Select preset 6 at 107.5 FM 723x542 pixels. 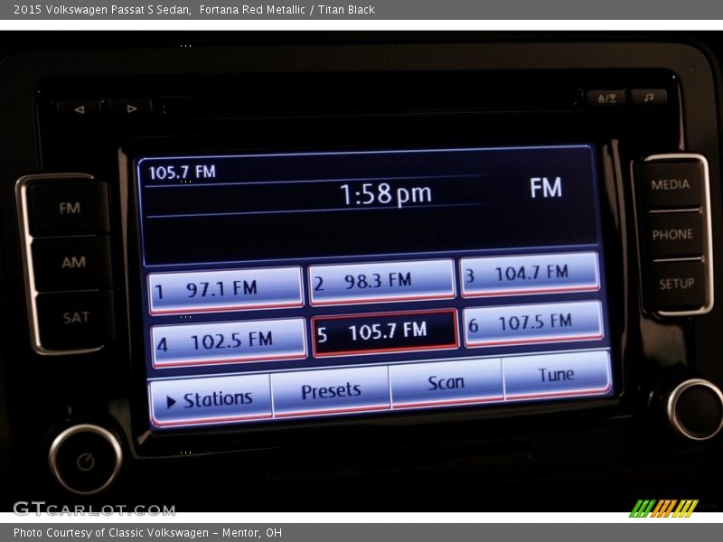[x=533, y=322]
